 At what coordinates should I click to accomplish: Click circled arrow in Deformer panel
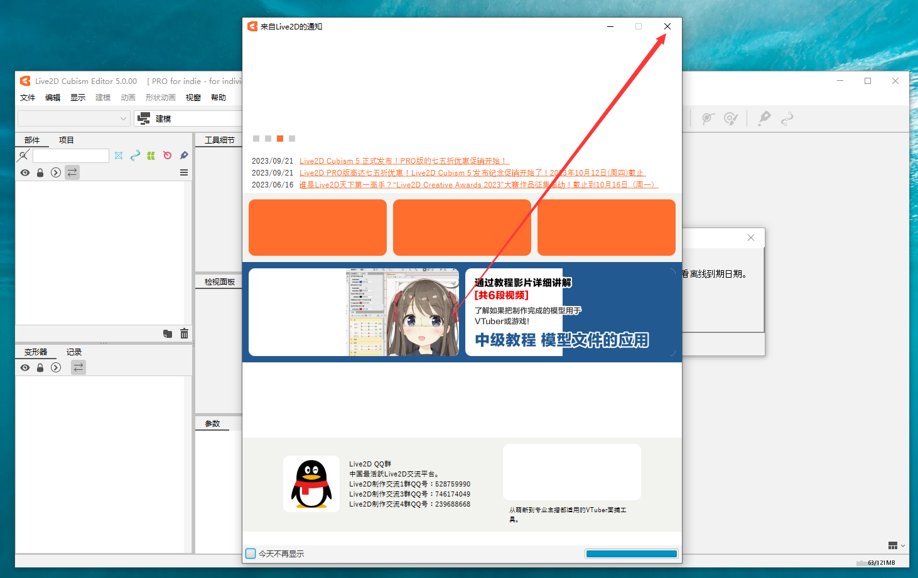pos(56,367)
